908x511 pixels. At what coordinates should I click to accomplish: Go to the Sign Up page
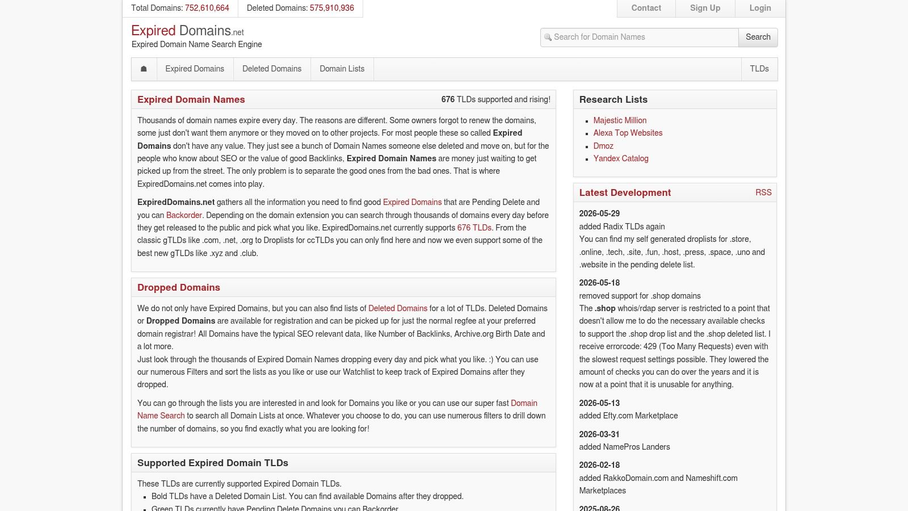[705, 9]
